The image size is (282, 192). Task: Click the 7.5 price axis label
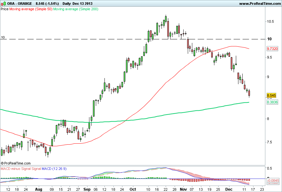[x=270, y=142]
